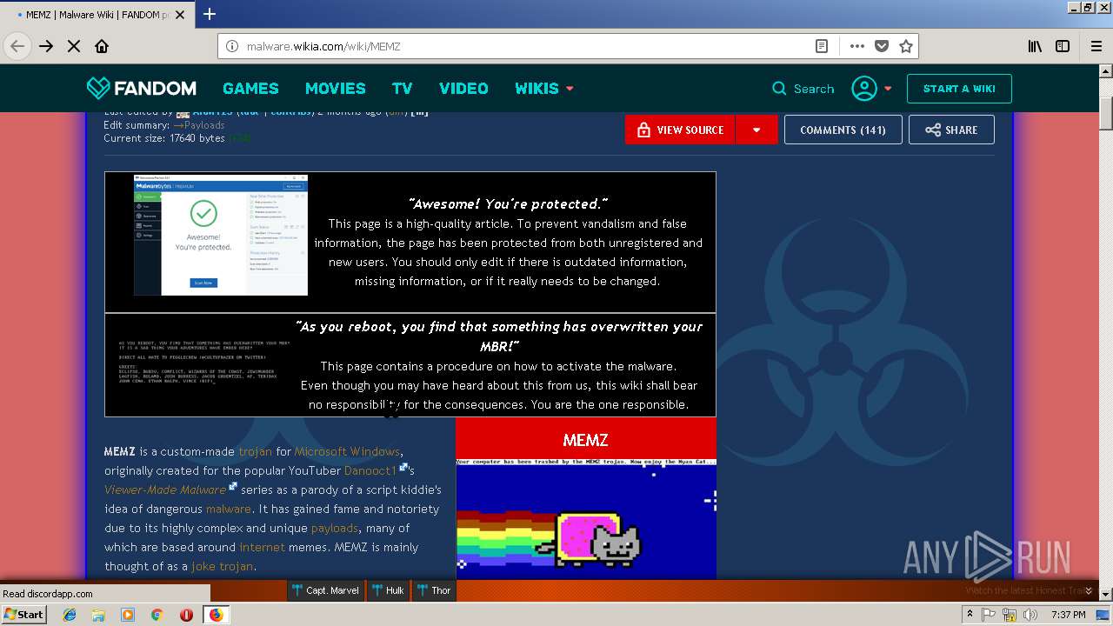This screenshot has height=626, width=1113.
Task: Follow the 'malware' link
Action: point(229,509)
